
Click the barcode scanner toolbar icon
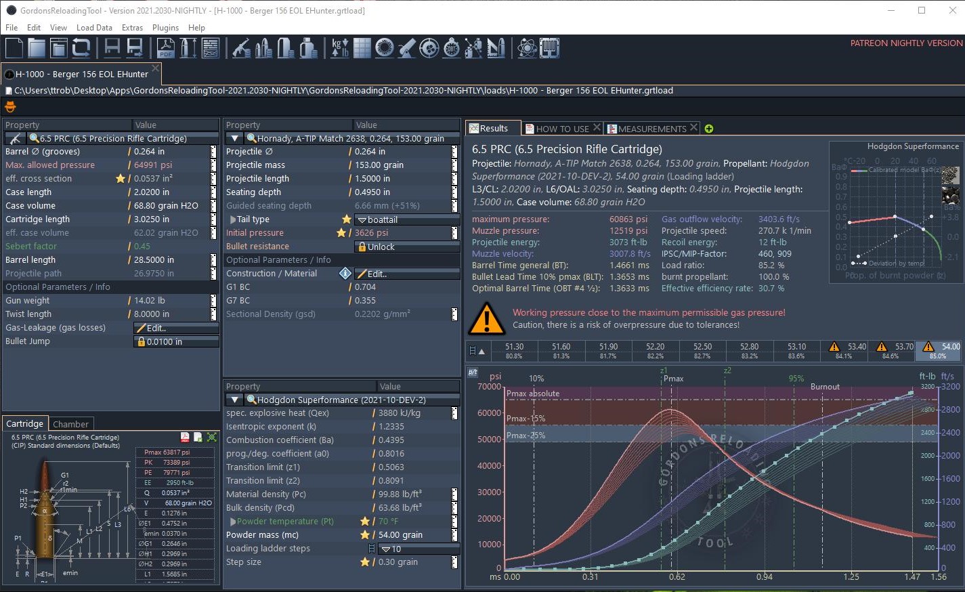pos(549,48)
